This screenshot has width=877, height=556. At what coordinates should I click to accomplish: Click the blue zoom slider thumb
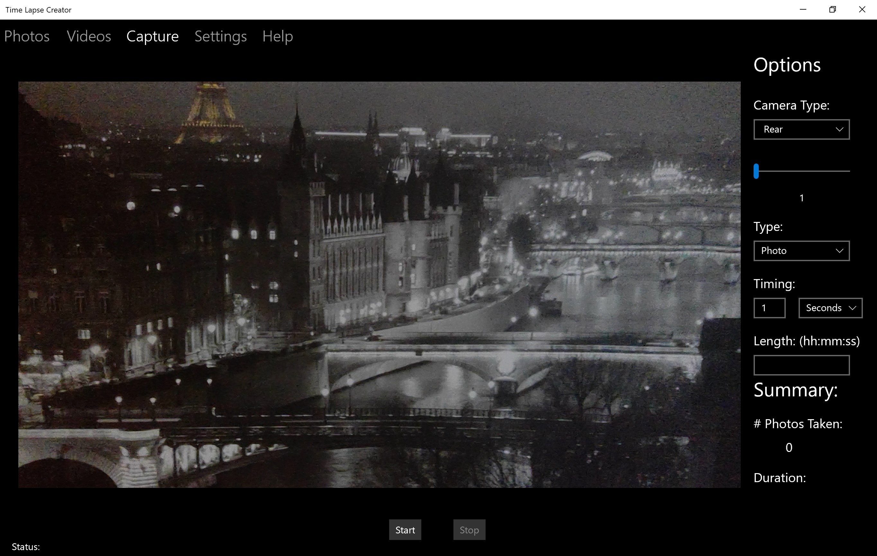point(756,171)
